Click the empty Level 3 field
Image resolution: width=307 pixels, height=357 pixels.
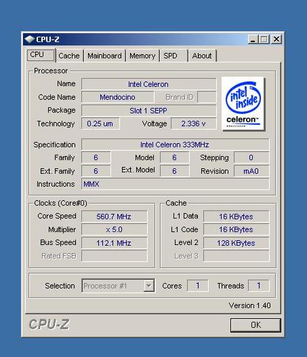(x=237, y=256)
